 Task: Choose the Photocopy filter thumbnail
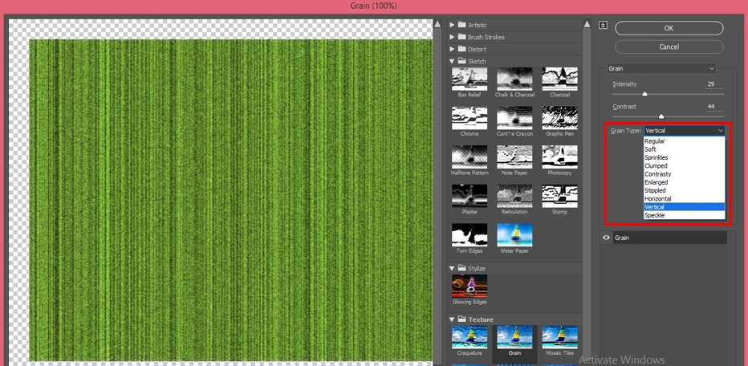tap(559, 157)
